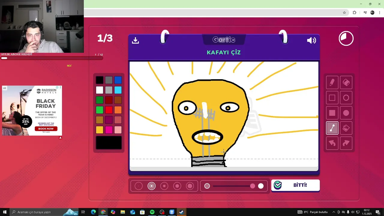Bookmark the page with the star icon
The image size is (384, 216).
coord(344,13)
